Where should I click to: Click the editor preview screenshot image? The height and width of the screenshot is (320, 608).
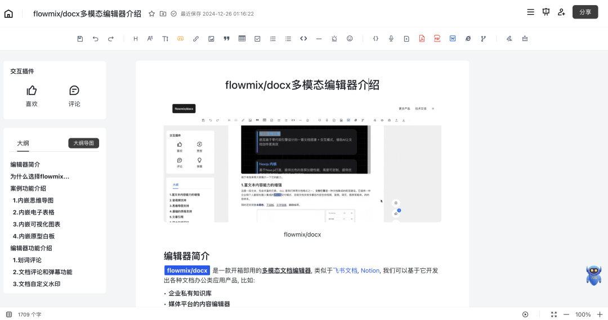tap(302, 163)
